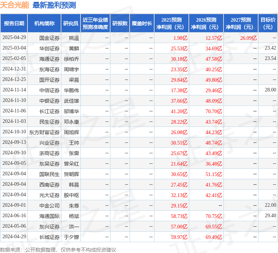The width and height of the screenshot is (278, 253).
Task: Click the 长城证券 institution cell
Action: [49, 237]
